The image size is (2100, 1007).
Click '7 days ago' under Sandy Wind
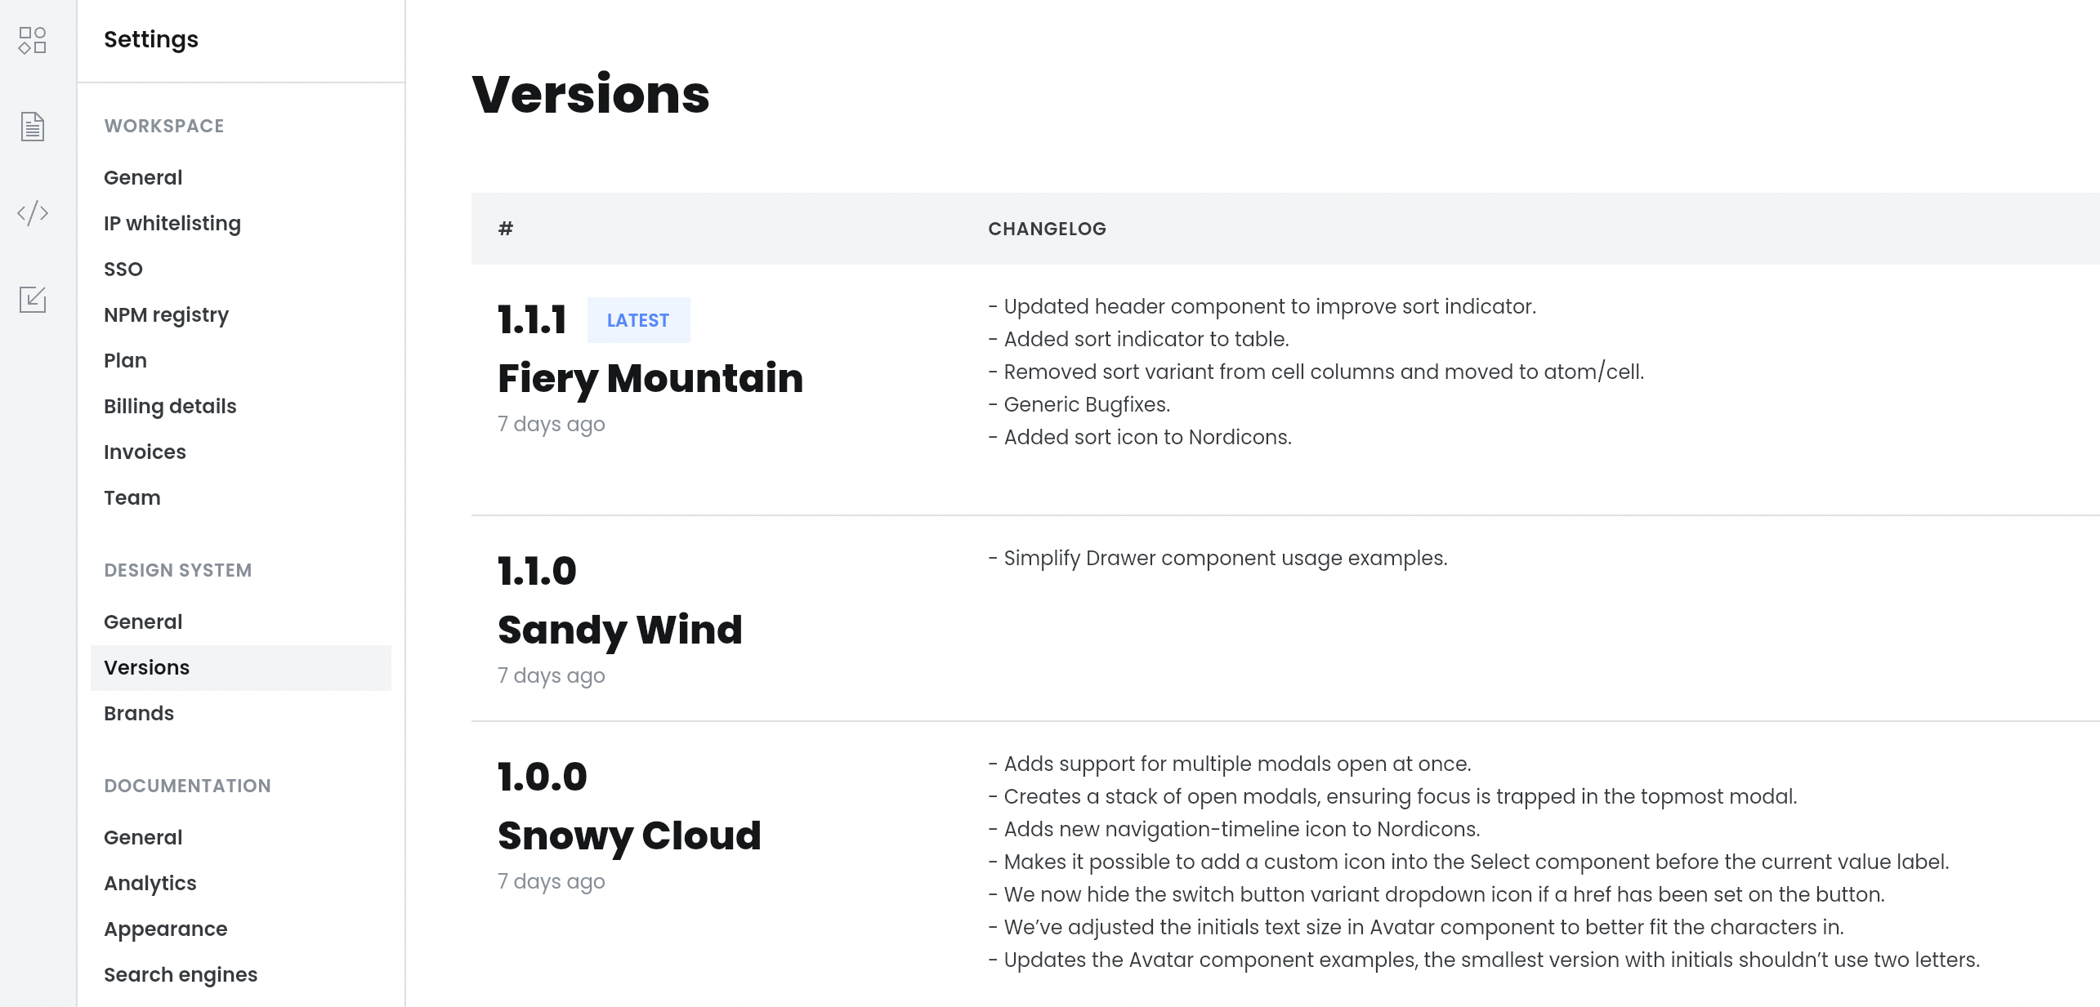tap(552, 675)
